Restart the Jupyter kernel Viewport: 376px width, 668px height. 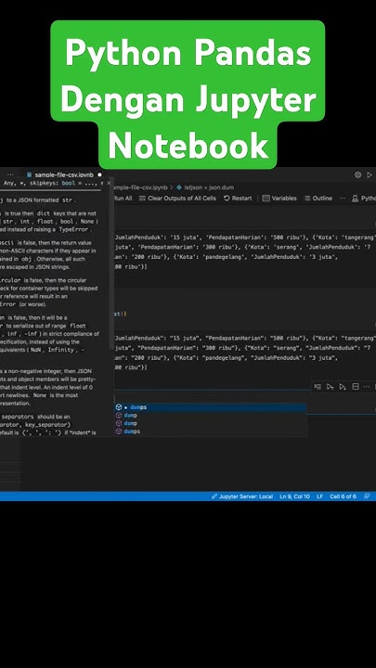238,199
